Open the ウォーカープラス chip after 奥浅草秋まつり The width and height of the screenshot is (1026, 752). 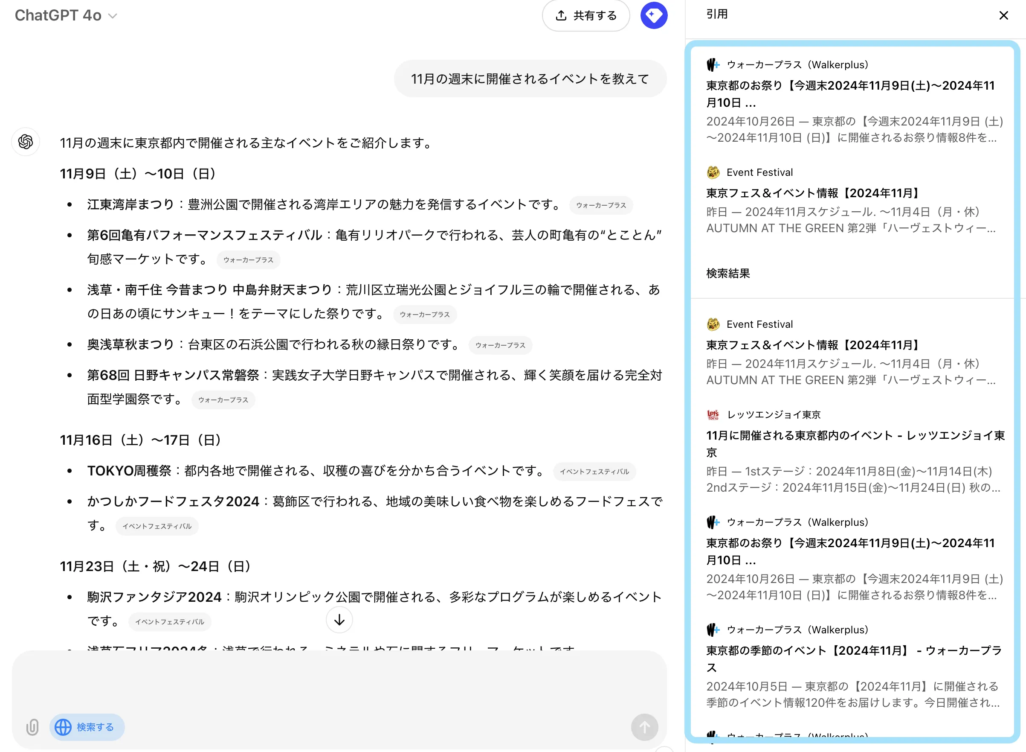(x=500, y=346)
